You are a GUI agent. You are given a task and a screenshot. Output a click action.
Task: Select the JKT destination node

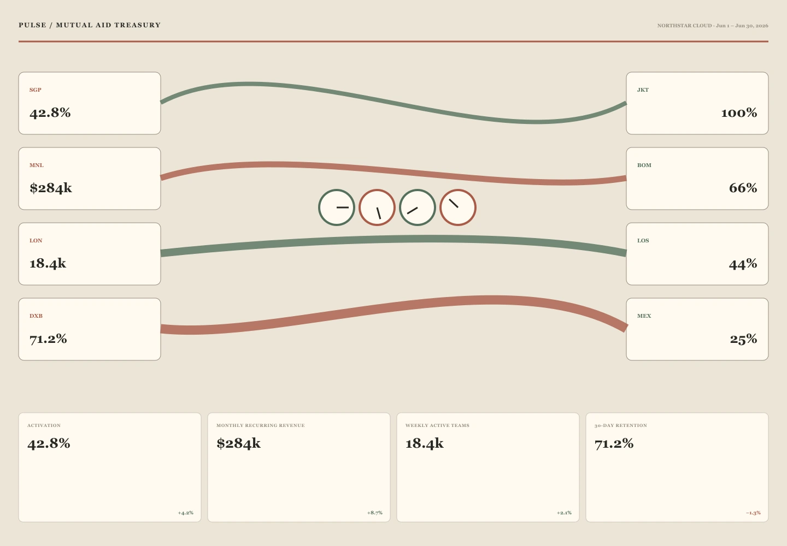(x=697, y=103)
